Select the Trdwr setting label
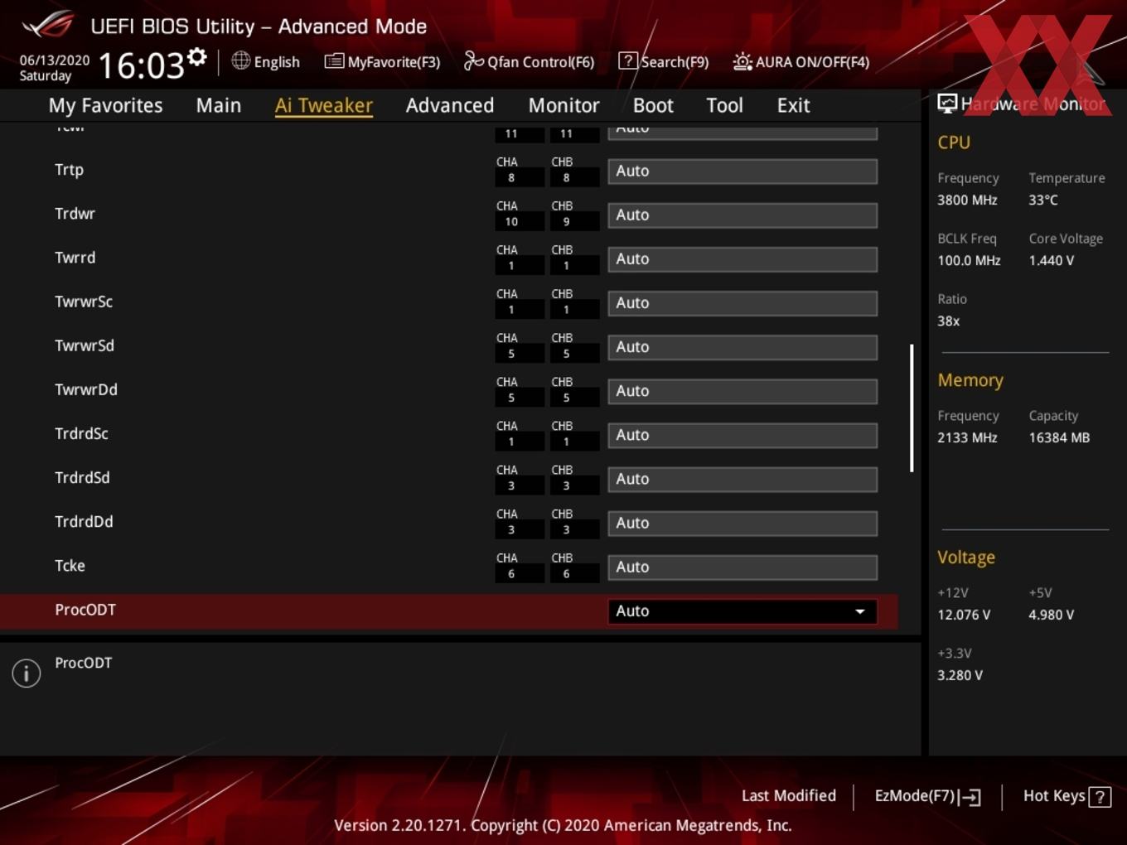Screen dimensions: 1127x845 [75, 214]
